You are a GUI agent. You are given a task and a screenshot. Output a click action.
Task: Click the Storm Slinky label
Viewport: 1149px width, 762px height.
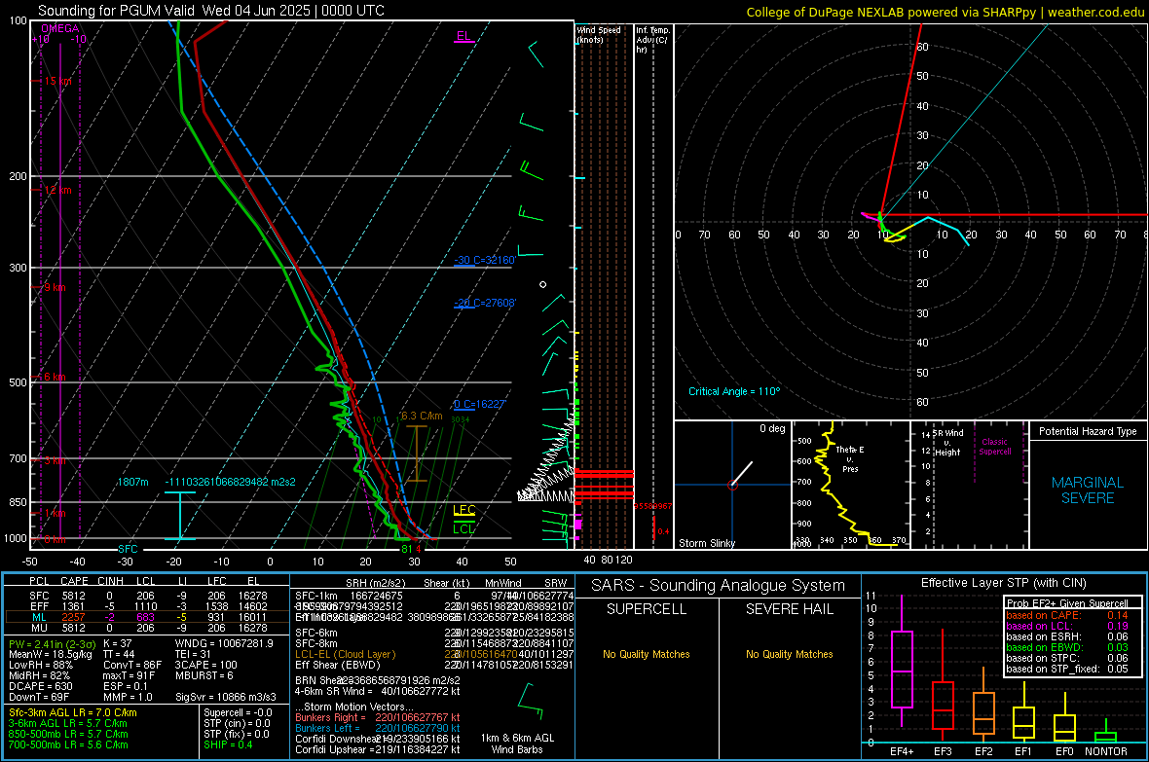(x=706, y=543)
